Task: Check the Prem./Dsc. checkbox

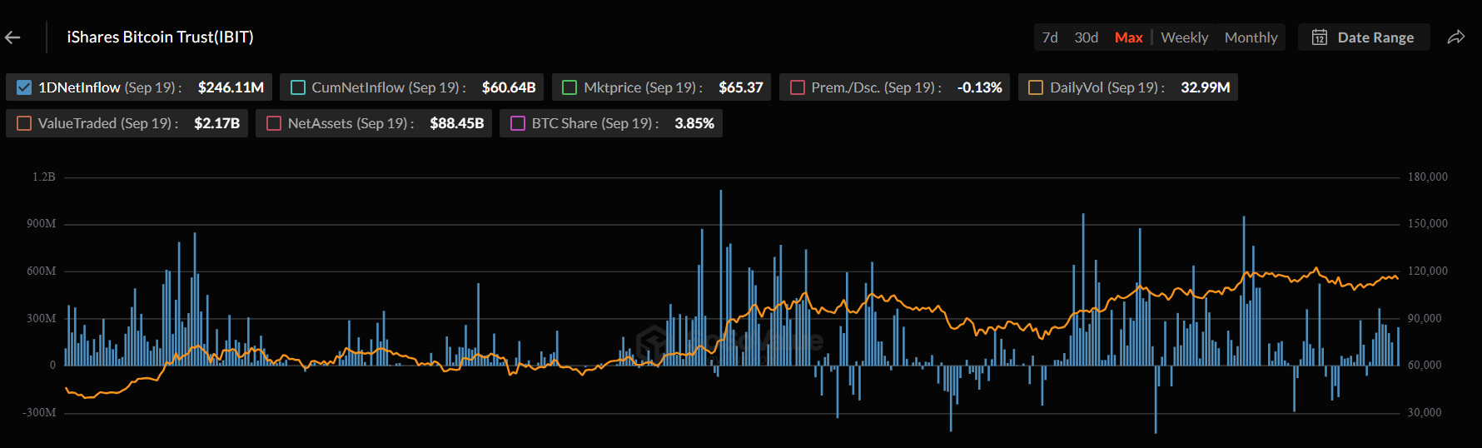Action: click(798, 87)
